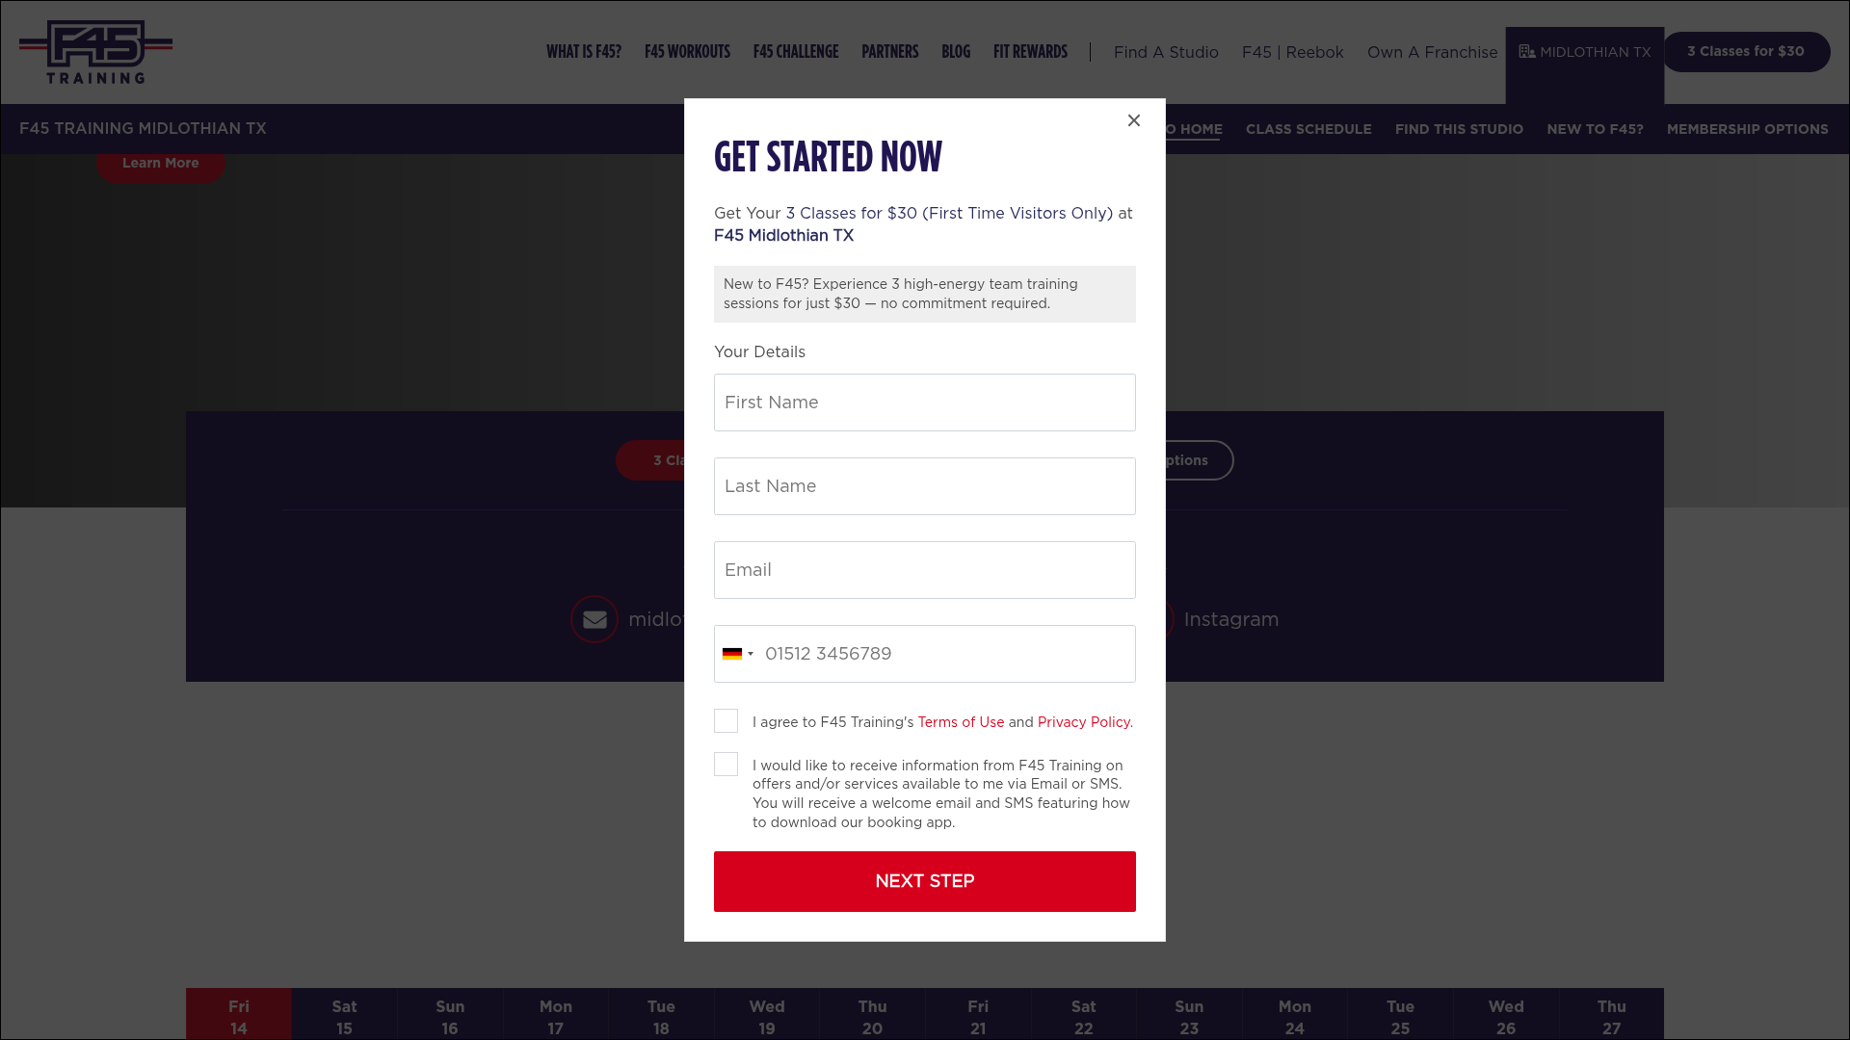Open the Terms of Use link
Viewport: 1850px width, 1040px height.
[961, 722]
